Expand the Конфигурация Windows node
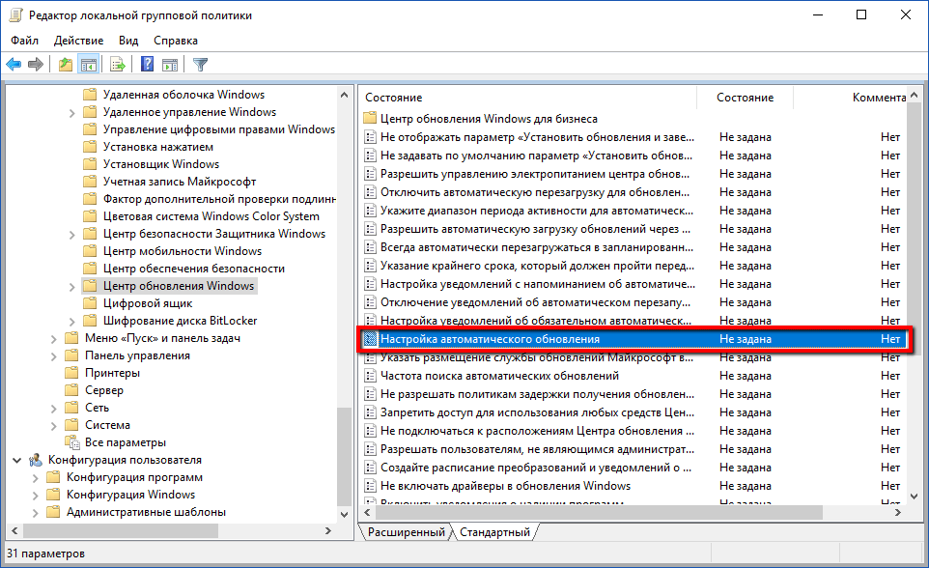The width and height of the screenshot is (929, 568). (x=35, y=496)
